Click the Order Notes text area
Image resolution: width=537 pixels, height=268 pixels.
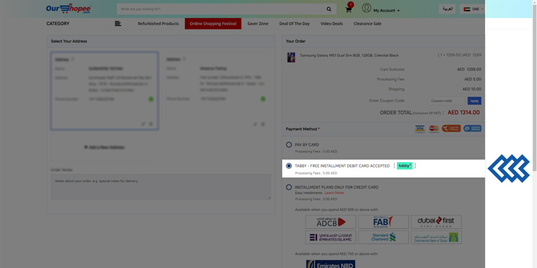[161, 186]
